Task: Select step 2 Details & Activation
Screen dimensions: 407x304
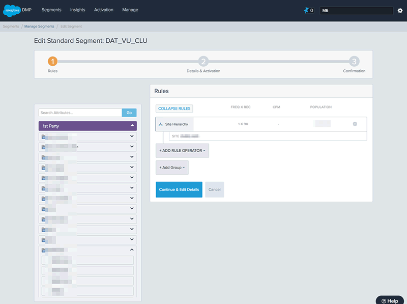Action: 203,62
